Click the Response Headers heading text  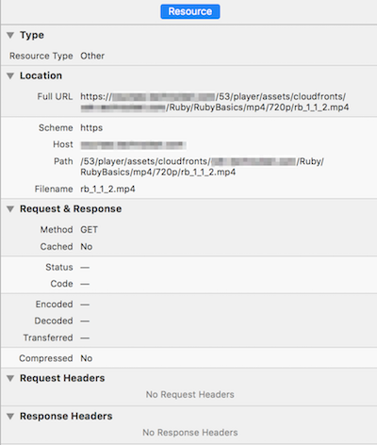[x=66, y=416]
